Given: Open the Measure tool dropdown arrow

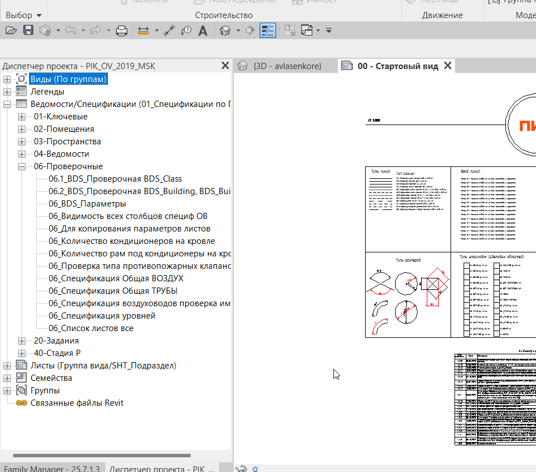Looking at the screenshot, I should 157,31.
